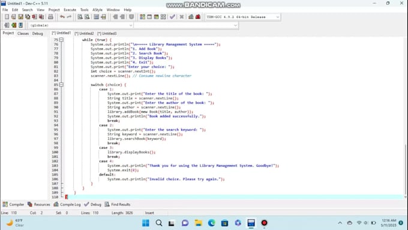Redo the last edit
408x230 pixels.
click(69, 17)
